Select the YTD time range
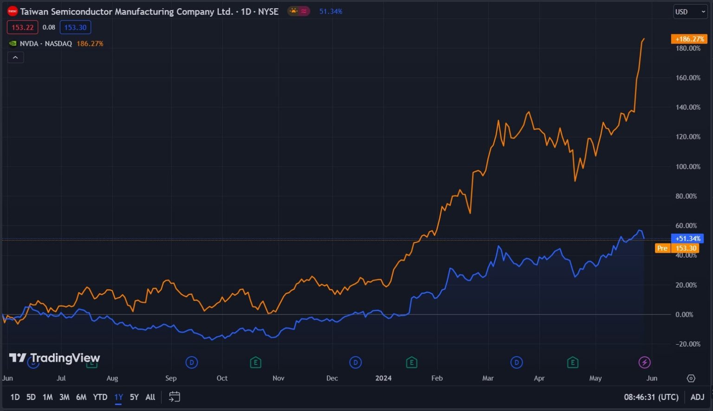This screenshot has height=411, width=713. coord(100,397)
